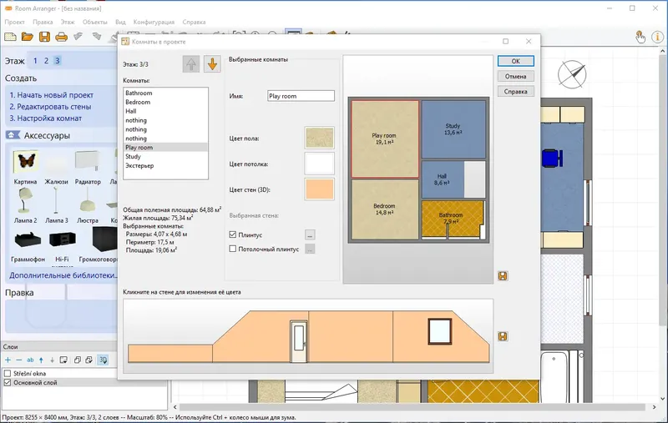The height and width of the screenshot is (423, 668).
Task: Click the Цвет потолка white color swatch
Action: pos(319,164)
